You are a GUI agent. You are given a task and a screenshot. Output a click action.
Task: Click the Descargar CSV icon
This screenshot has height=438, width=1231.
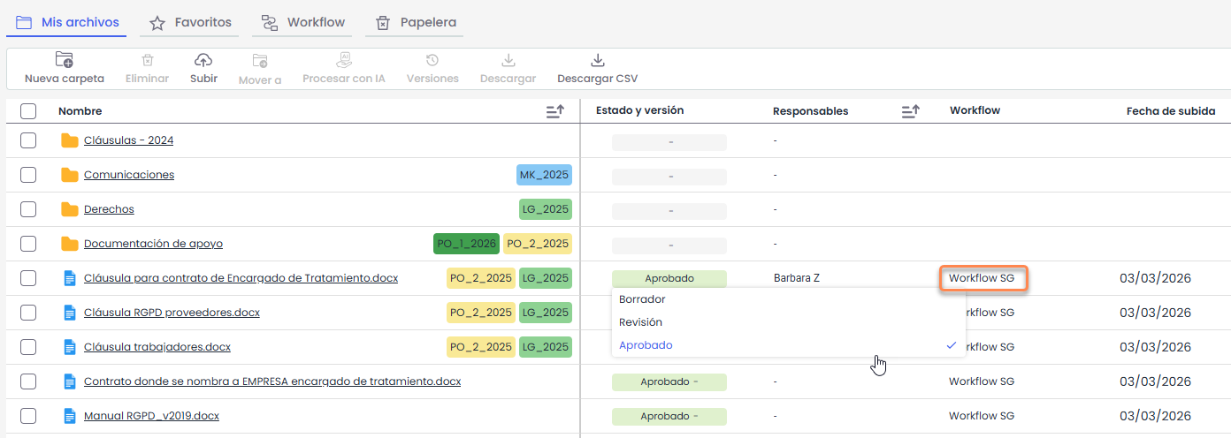(x=597, y=60)
